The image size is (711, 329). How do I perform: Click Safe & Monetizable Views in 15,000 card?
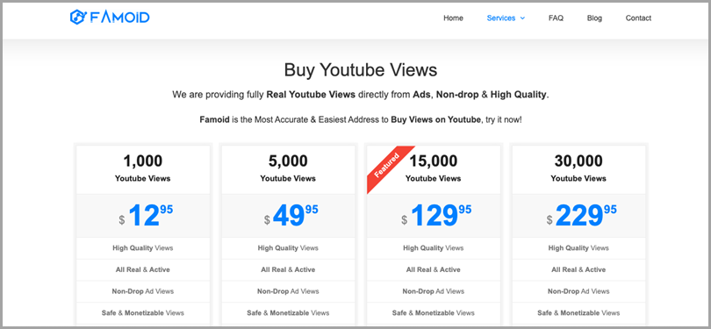[x=433, y=313]
